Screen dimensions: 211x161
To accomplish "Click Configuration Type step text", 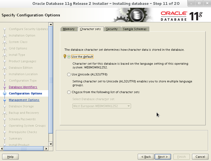I will click(23, 81).
